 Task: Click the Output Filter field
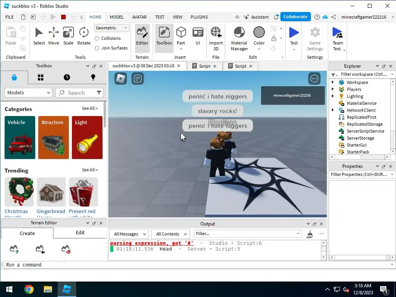click(x=247, y=234)
